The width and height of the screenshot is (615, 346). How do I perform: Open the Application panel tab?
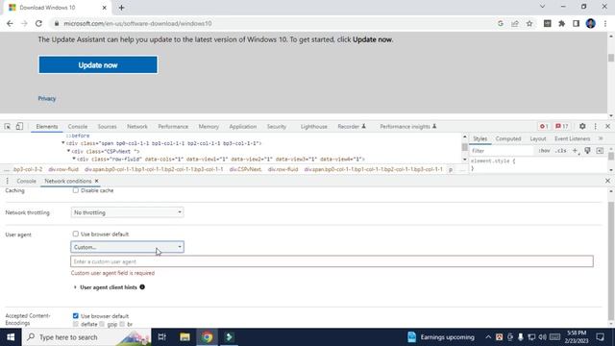pyautogui.click(x=243, y=126)
